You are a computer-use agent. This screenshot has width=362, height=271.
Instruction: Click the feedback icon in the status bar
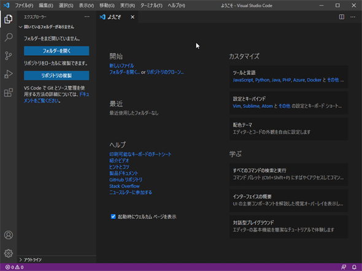344,267
